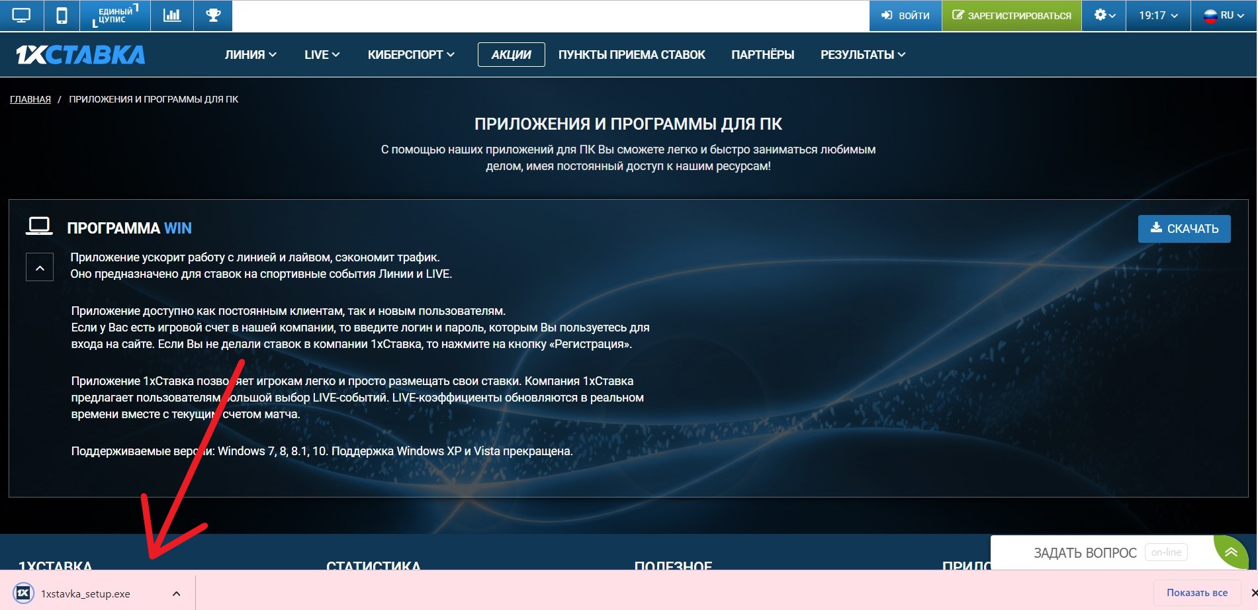This screenshot has width=1258, height=610.
Task: Close the downloads bar
Action: (1253, 593)
